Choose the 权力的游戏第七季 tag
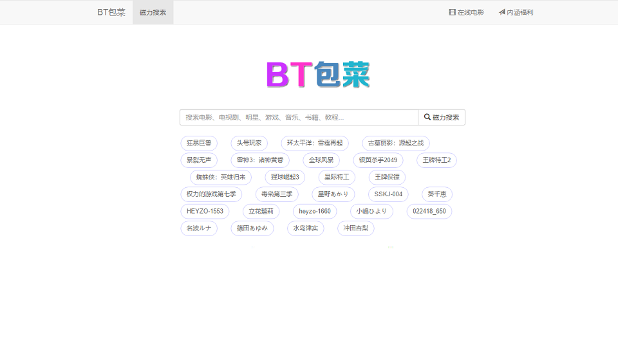Image resolution: width=618 pixels, height=341 pixels. click(x=211, y=194)
